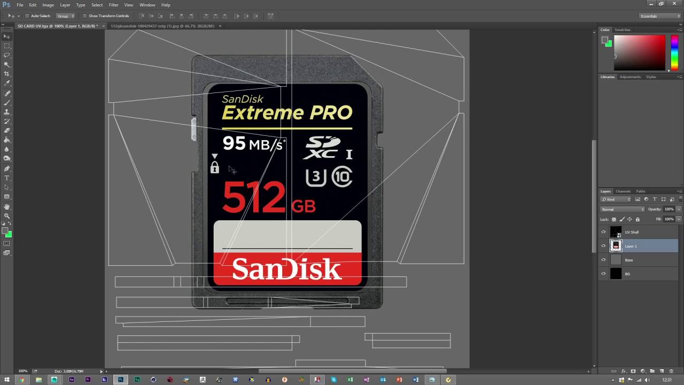This screenshot has width=684, height=385.
Task: Select the Spot Healing Brush tool
Action: coord(7,93)
